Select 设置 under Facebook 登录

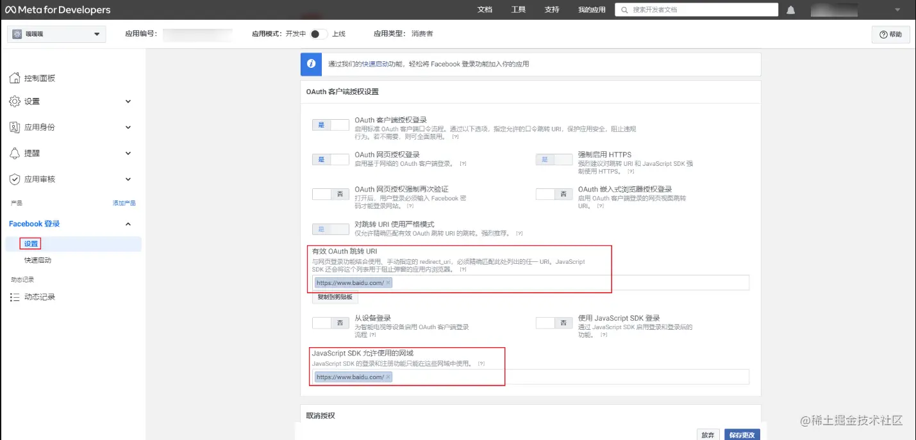pos(31,243)
